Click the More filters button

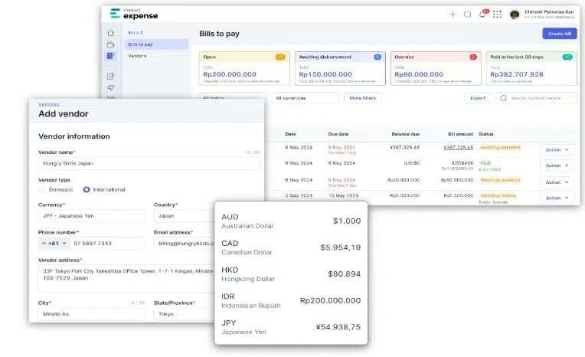pyautogui.click(x=363, y=98)
